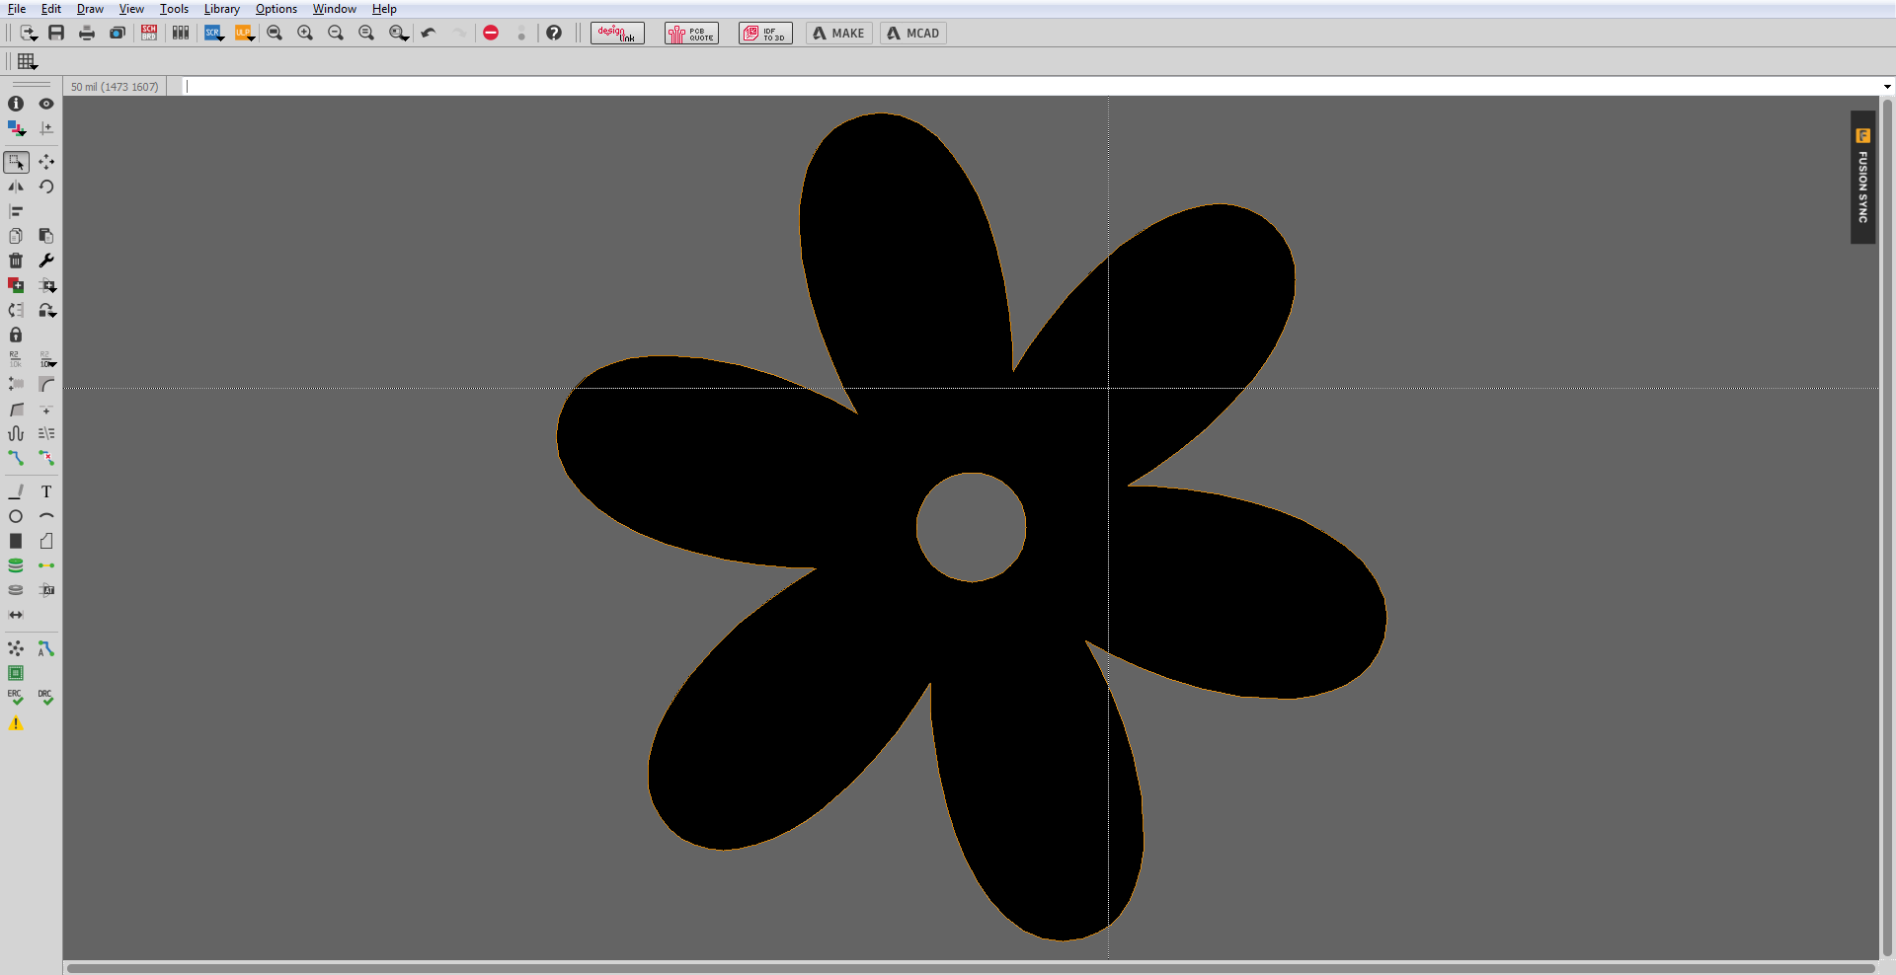Open the Library menu
This screenshot has width=1896, height=975.
click(222, 9)
